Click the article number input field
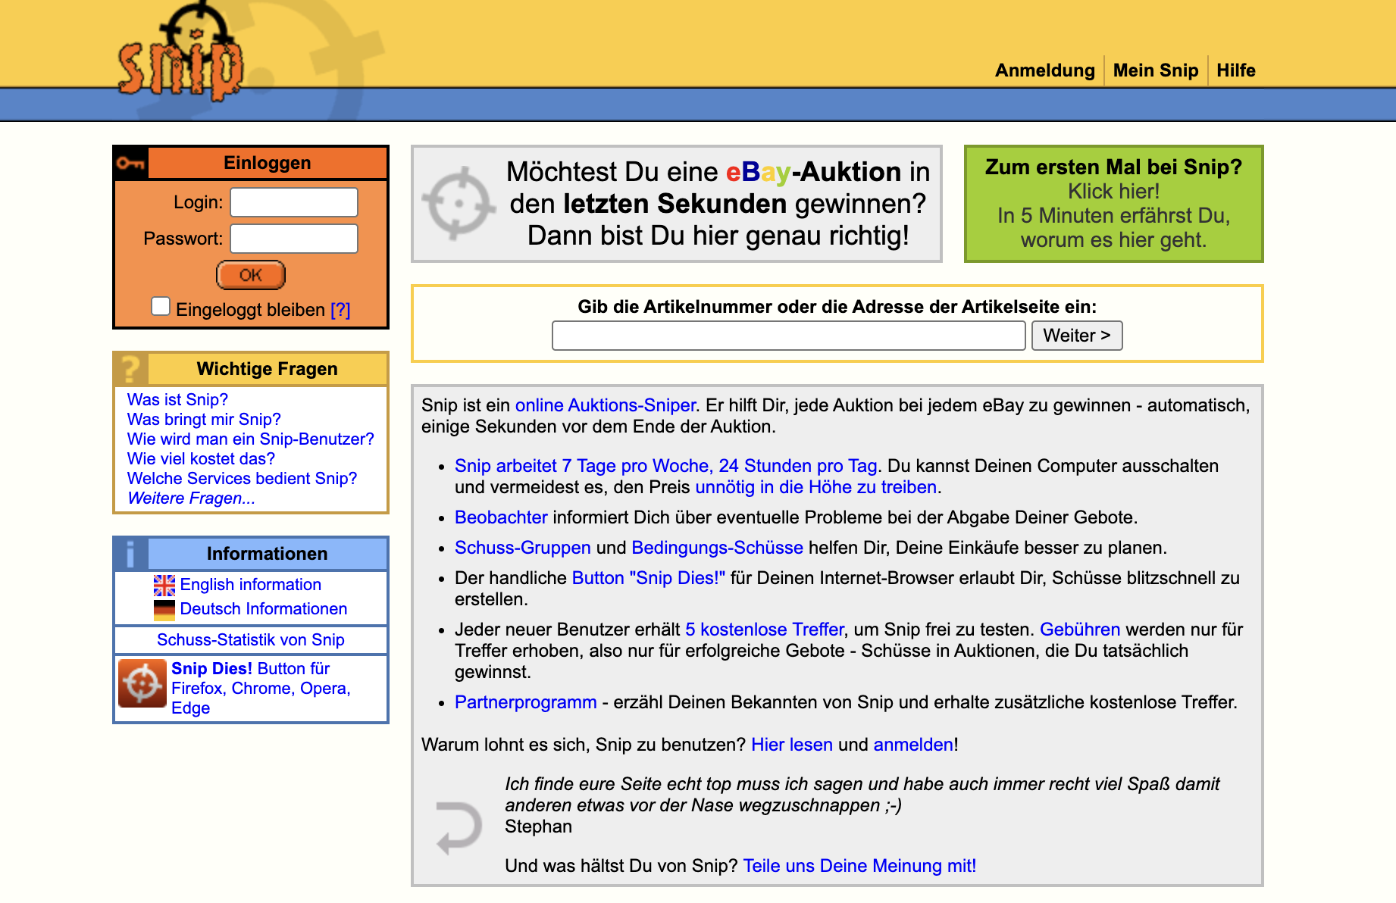 point(788,336)
